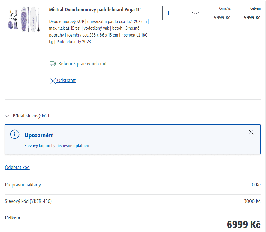
Task: Close the Upozornění notification banner
Action: click(x=251, y=132)
